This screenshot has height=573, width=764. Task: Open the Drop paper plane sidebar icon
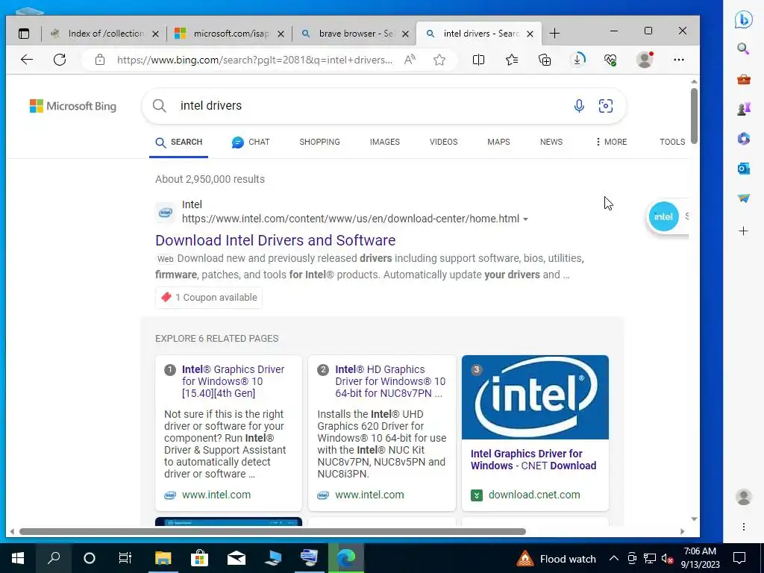click(x=744, y=198)
